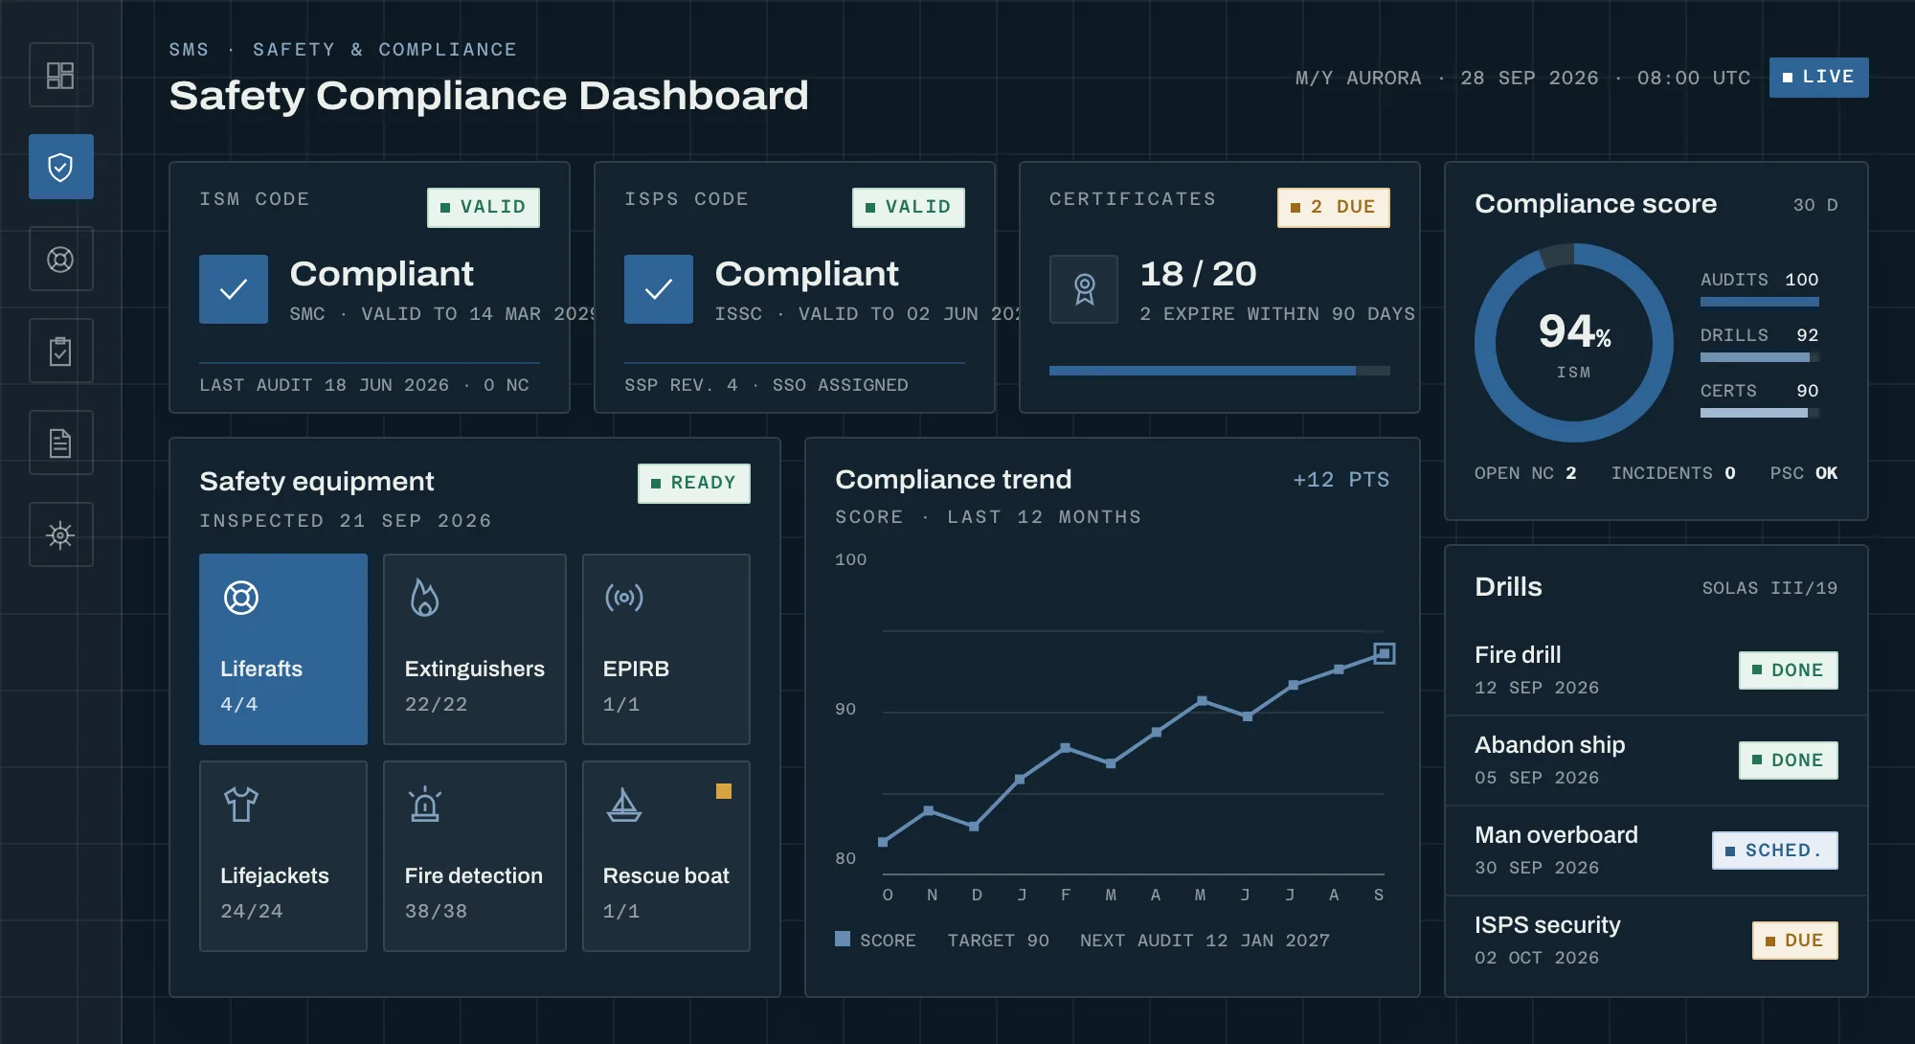Open the dashboard grid icon in sidebar
The width and height of the screenshot is (1915, 1044).
click(60, 75)
